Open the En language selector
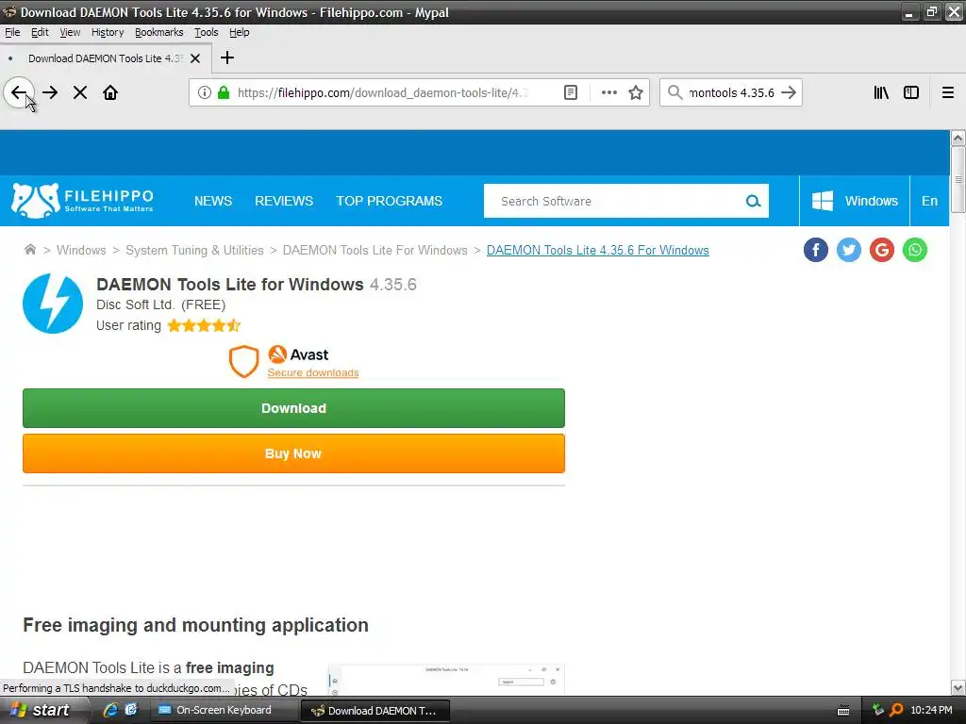Viewport: 966px width, 724px height. point(929,201)
